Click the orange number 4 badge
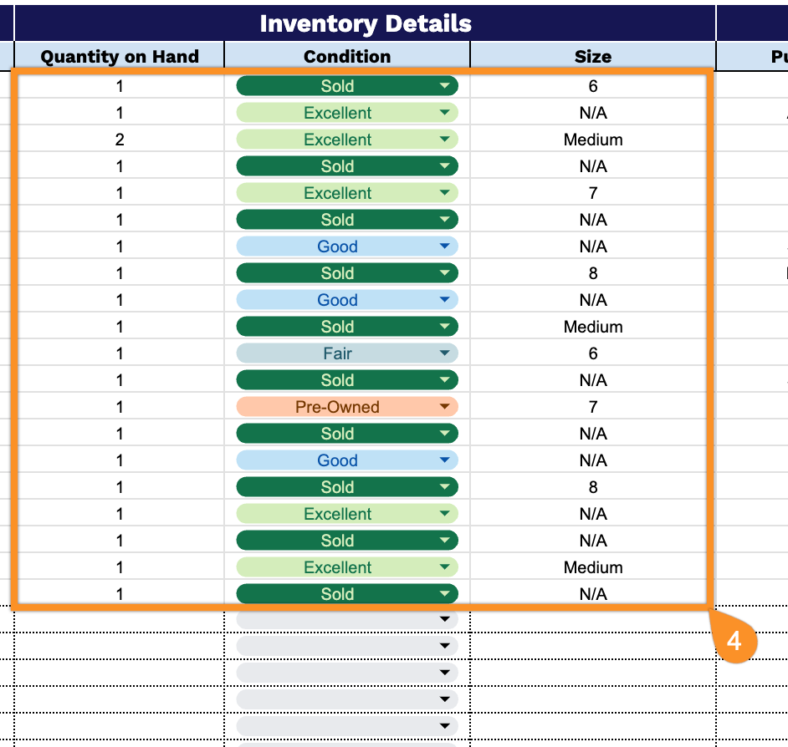The height and width of the screenshot is (747, 788). click(734, 641)
